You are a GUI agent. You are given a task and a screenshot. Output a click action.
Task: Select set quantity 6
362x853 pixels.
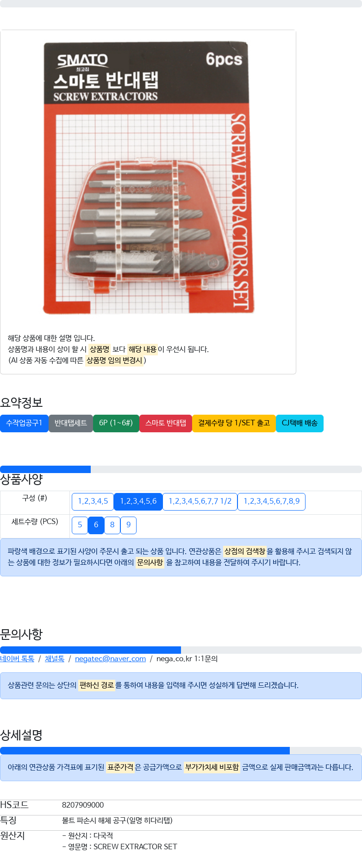coord(96,525)
